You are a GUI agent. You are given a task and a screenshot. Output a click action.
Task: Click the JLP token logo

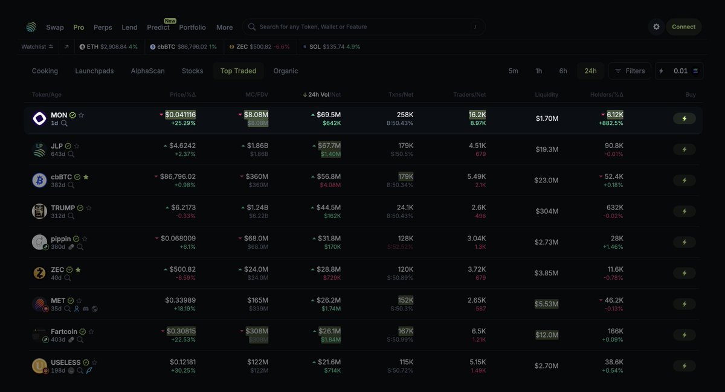(39, 149)
